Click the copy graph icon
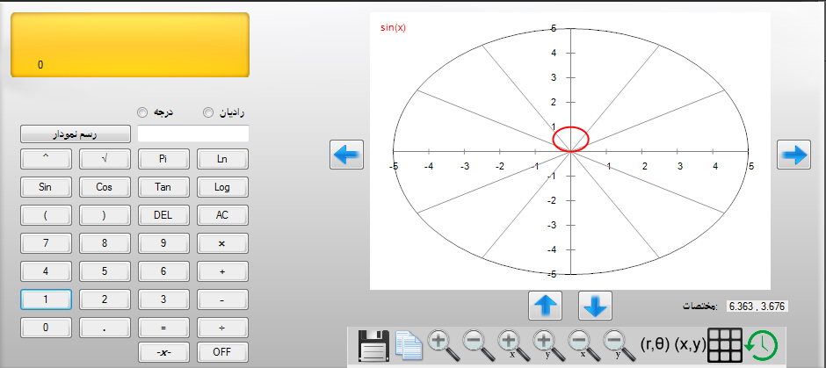 click(409, 345)
